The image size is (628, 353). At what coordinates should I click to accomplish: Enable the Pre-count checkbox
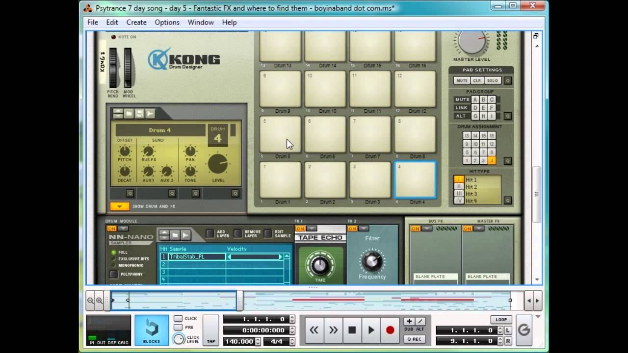(178, 328)
